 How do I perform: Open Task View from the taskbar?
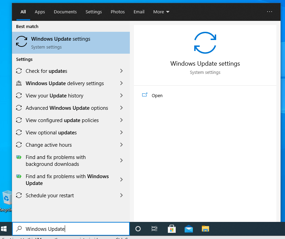(154, 228)
